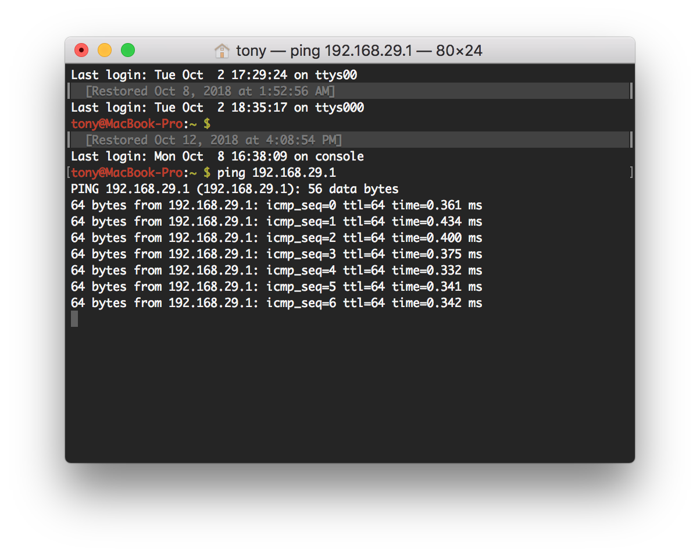The width and height of the screenshot is (700, 556).
Task: Click the ping reply showing time=0.434 ms
Action: [276, 222]
